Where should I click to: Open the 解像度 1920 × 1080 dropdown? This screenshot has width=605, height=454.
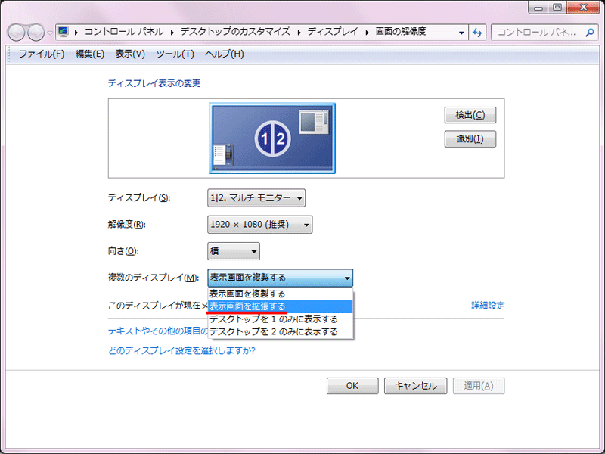point(259,225)
